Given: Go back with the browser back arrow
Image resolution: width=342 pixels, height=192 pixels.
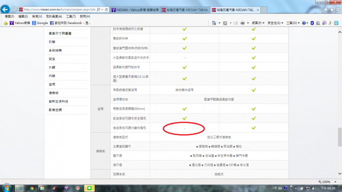Looking at the screenshot, I should pyautogui.click(x=5, y=10).
